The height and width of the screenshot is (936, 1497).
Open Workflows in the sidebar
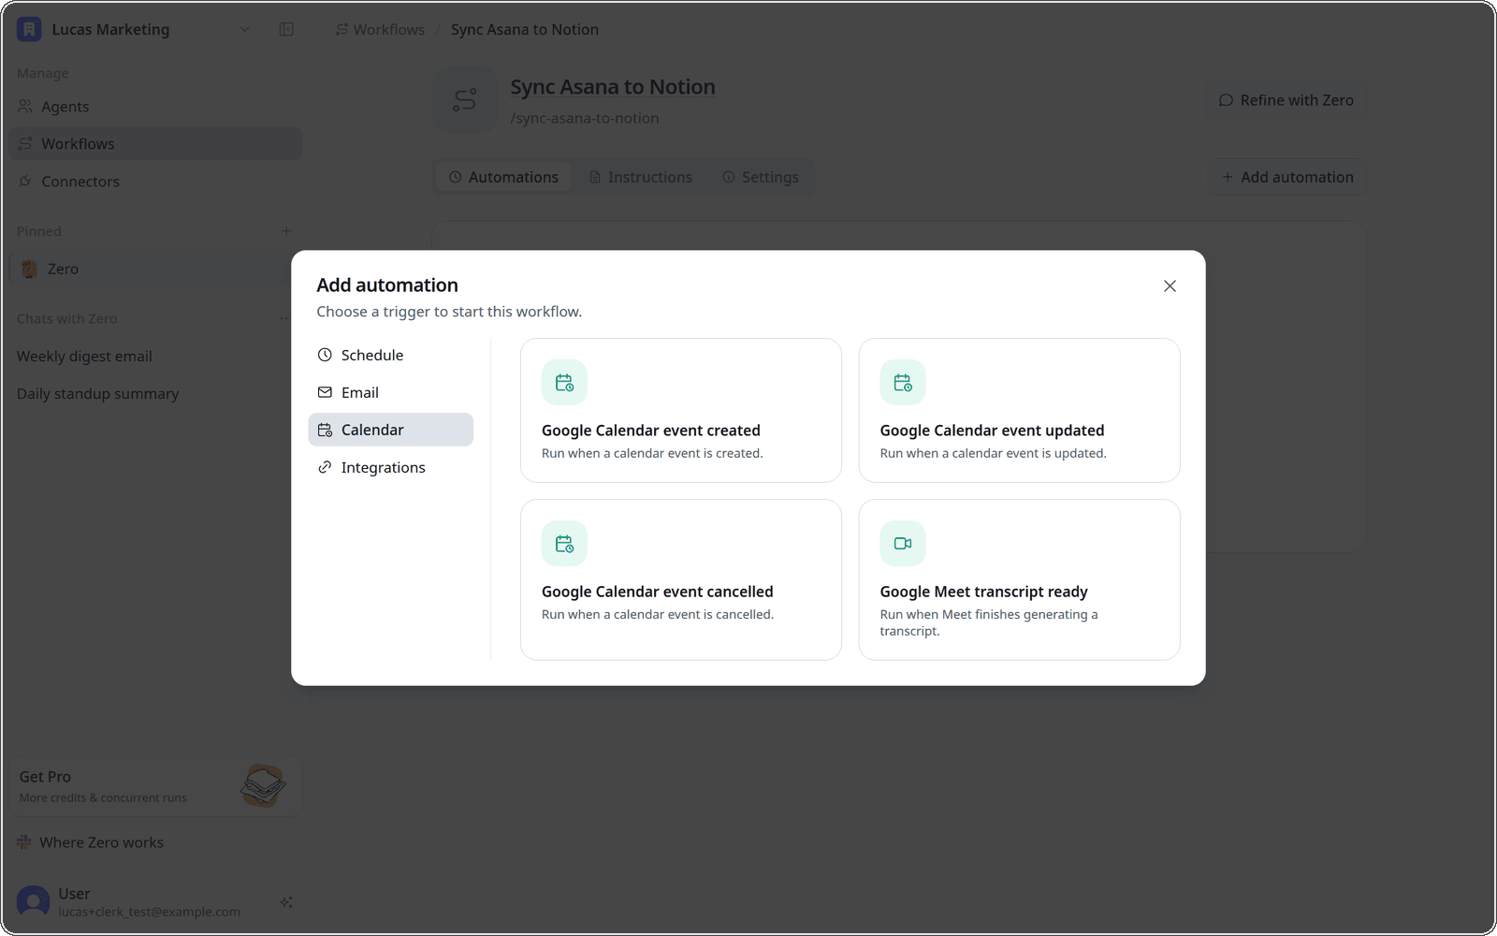point(155,144)
